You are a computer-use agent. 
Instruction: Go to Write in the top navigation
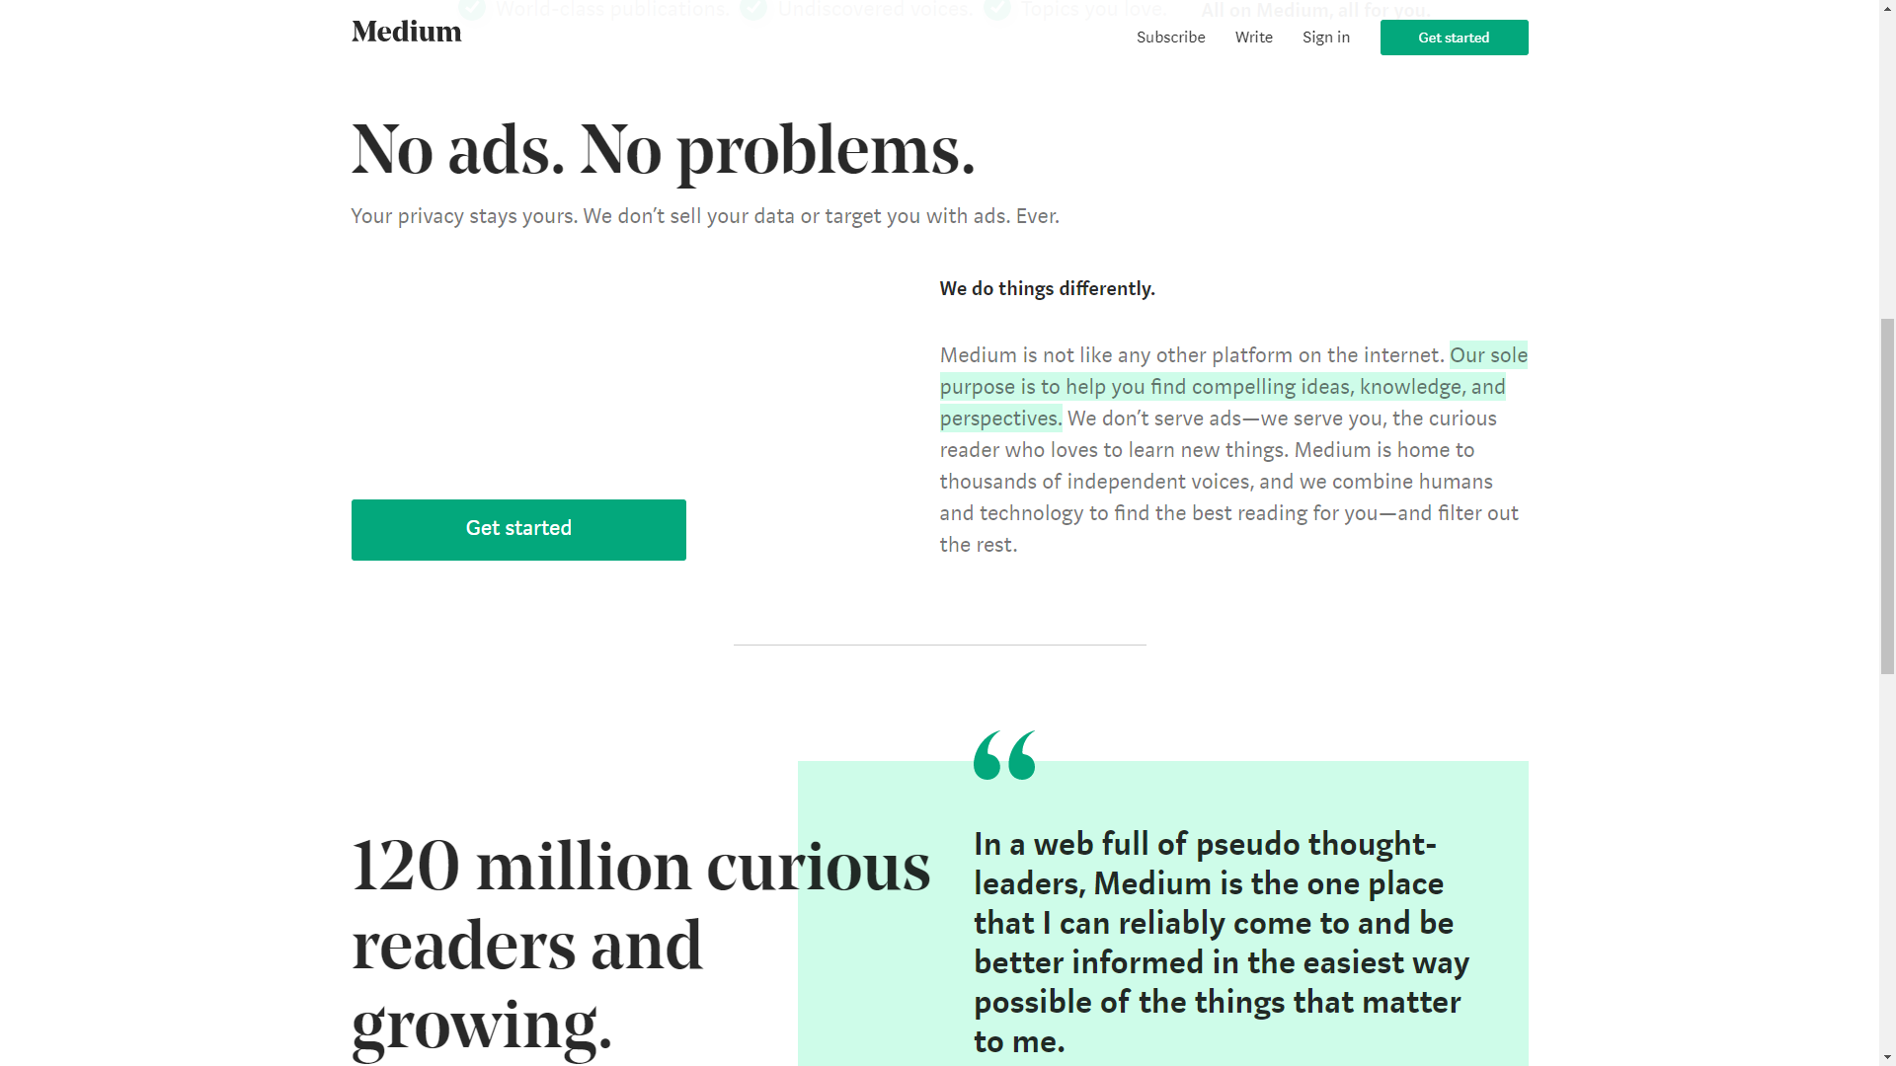[x=1253, y=38]
